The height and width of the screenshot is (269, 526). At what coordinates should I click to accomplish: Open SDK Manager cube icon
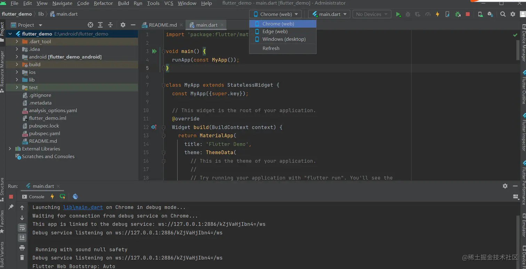(490, 14)
